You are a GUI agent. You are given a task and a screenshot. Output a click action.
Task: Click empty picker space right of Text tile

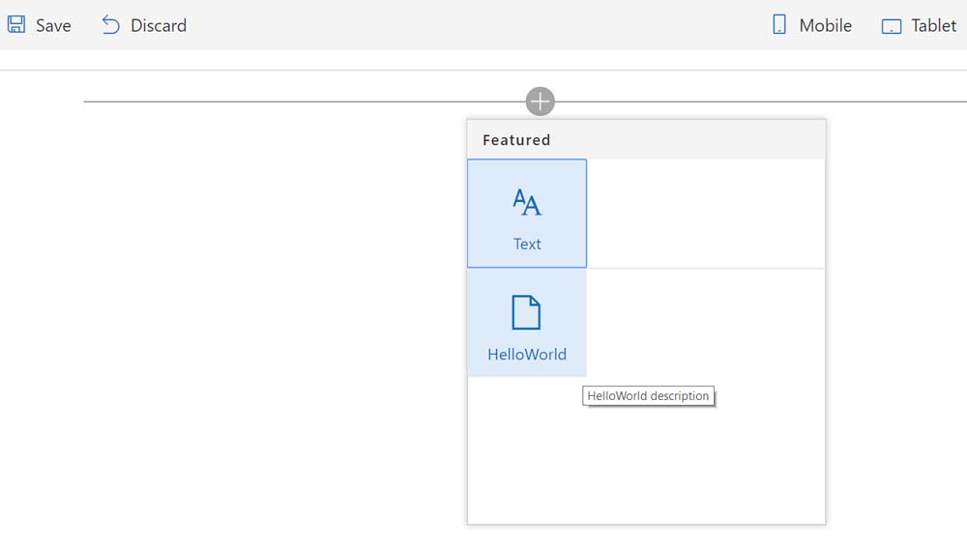click(x=705, y=214)
